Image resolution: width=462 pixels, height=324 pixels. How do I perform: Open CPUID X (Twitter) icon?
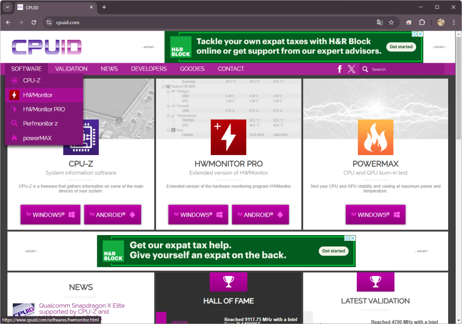(351, 69)
